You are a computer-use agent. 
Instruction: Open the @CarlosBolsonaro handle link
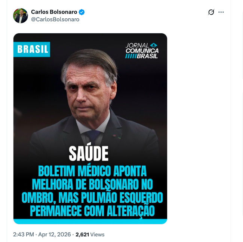pos(55,19)
